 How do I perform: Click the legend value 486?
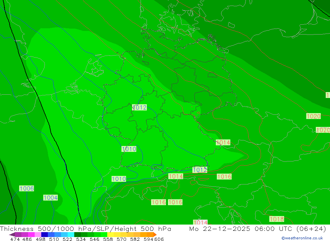[x=27, y=239]
